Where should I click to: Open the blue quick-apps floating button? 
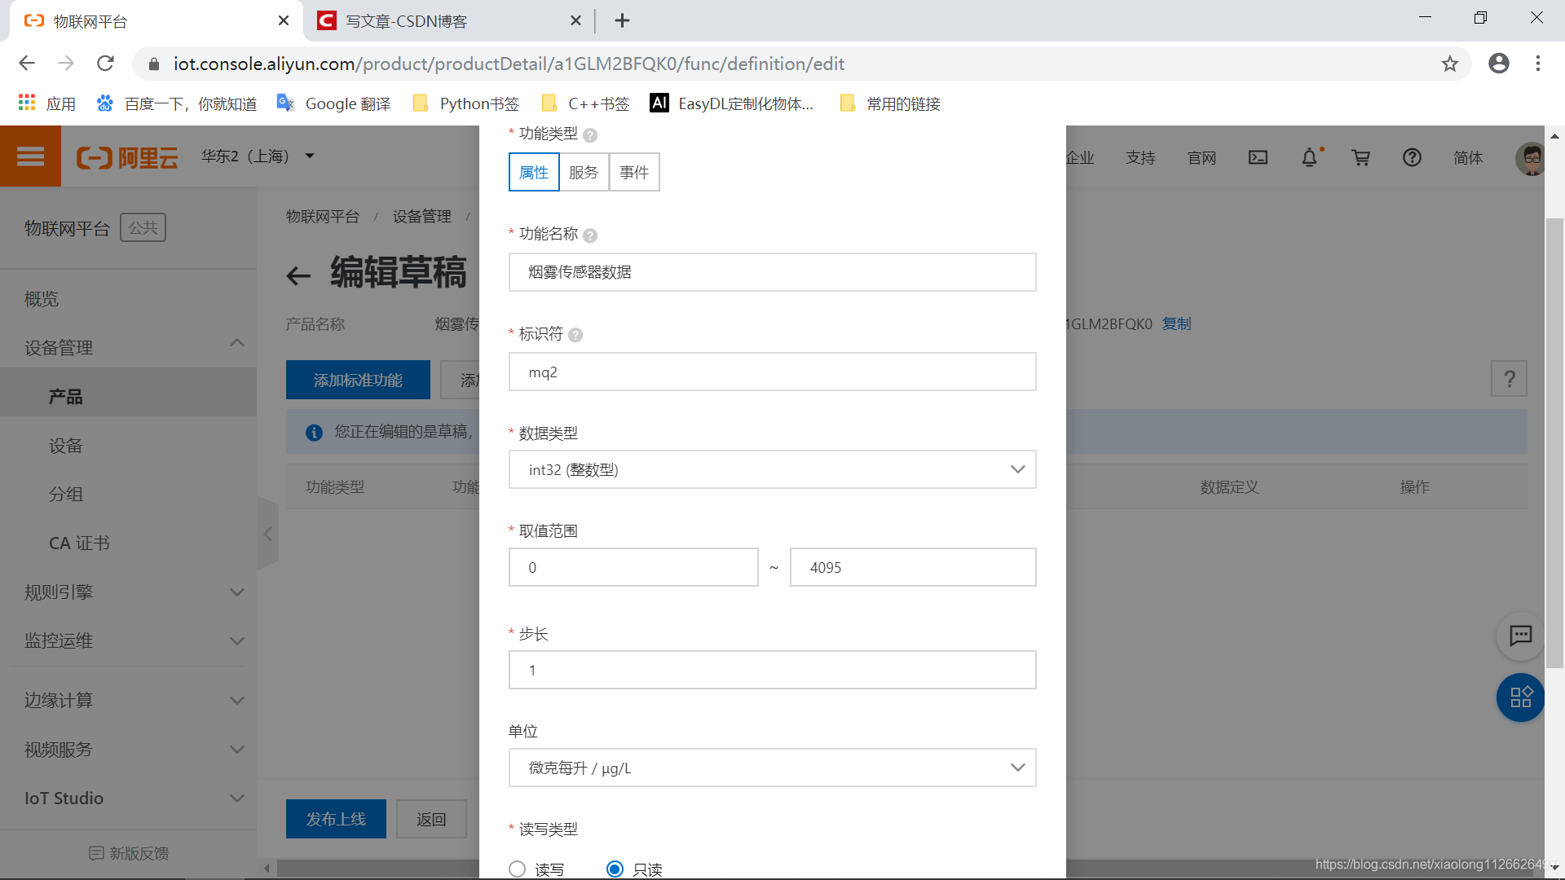[1520, 697]
